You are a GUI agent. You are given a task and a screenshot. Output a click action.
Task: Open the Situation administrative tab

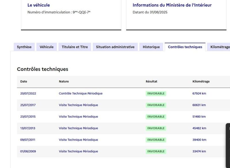(115, 47)
